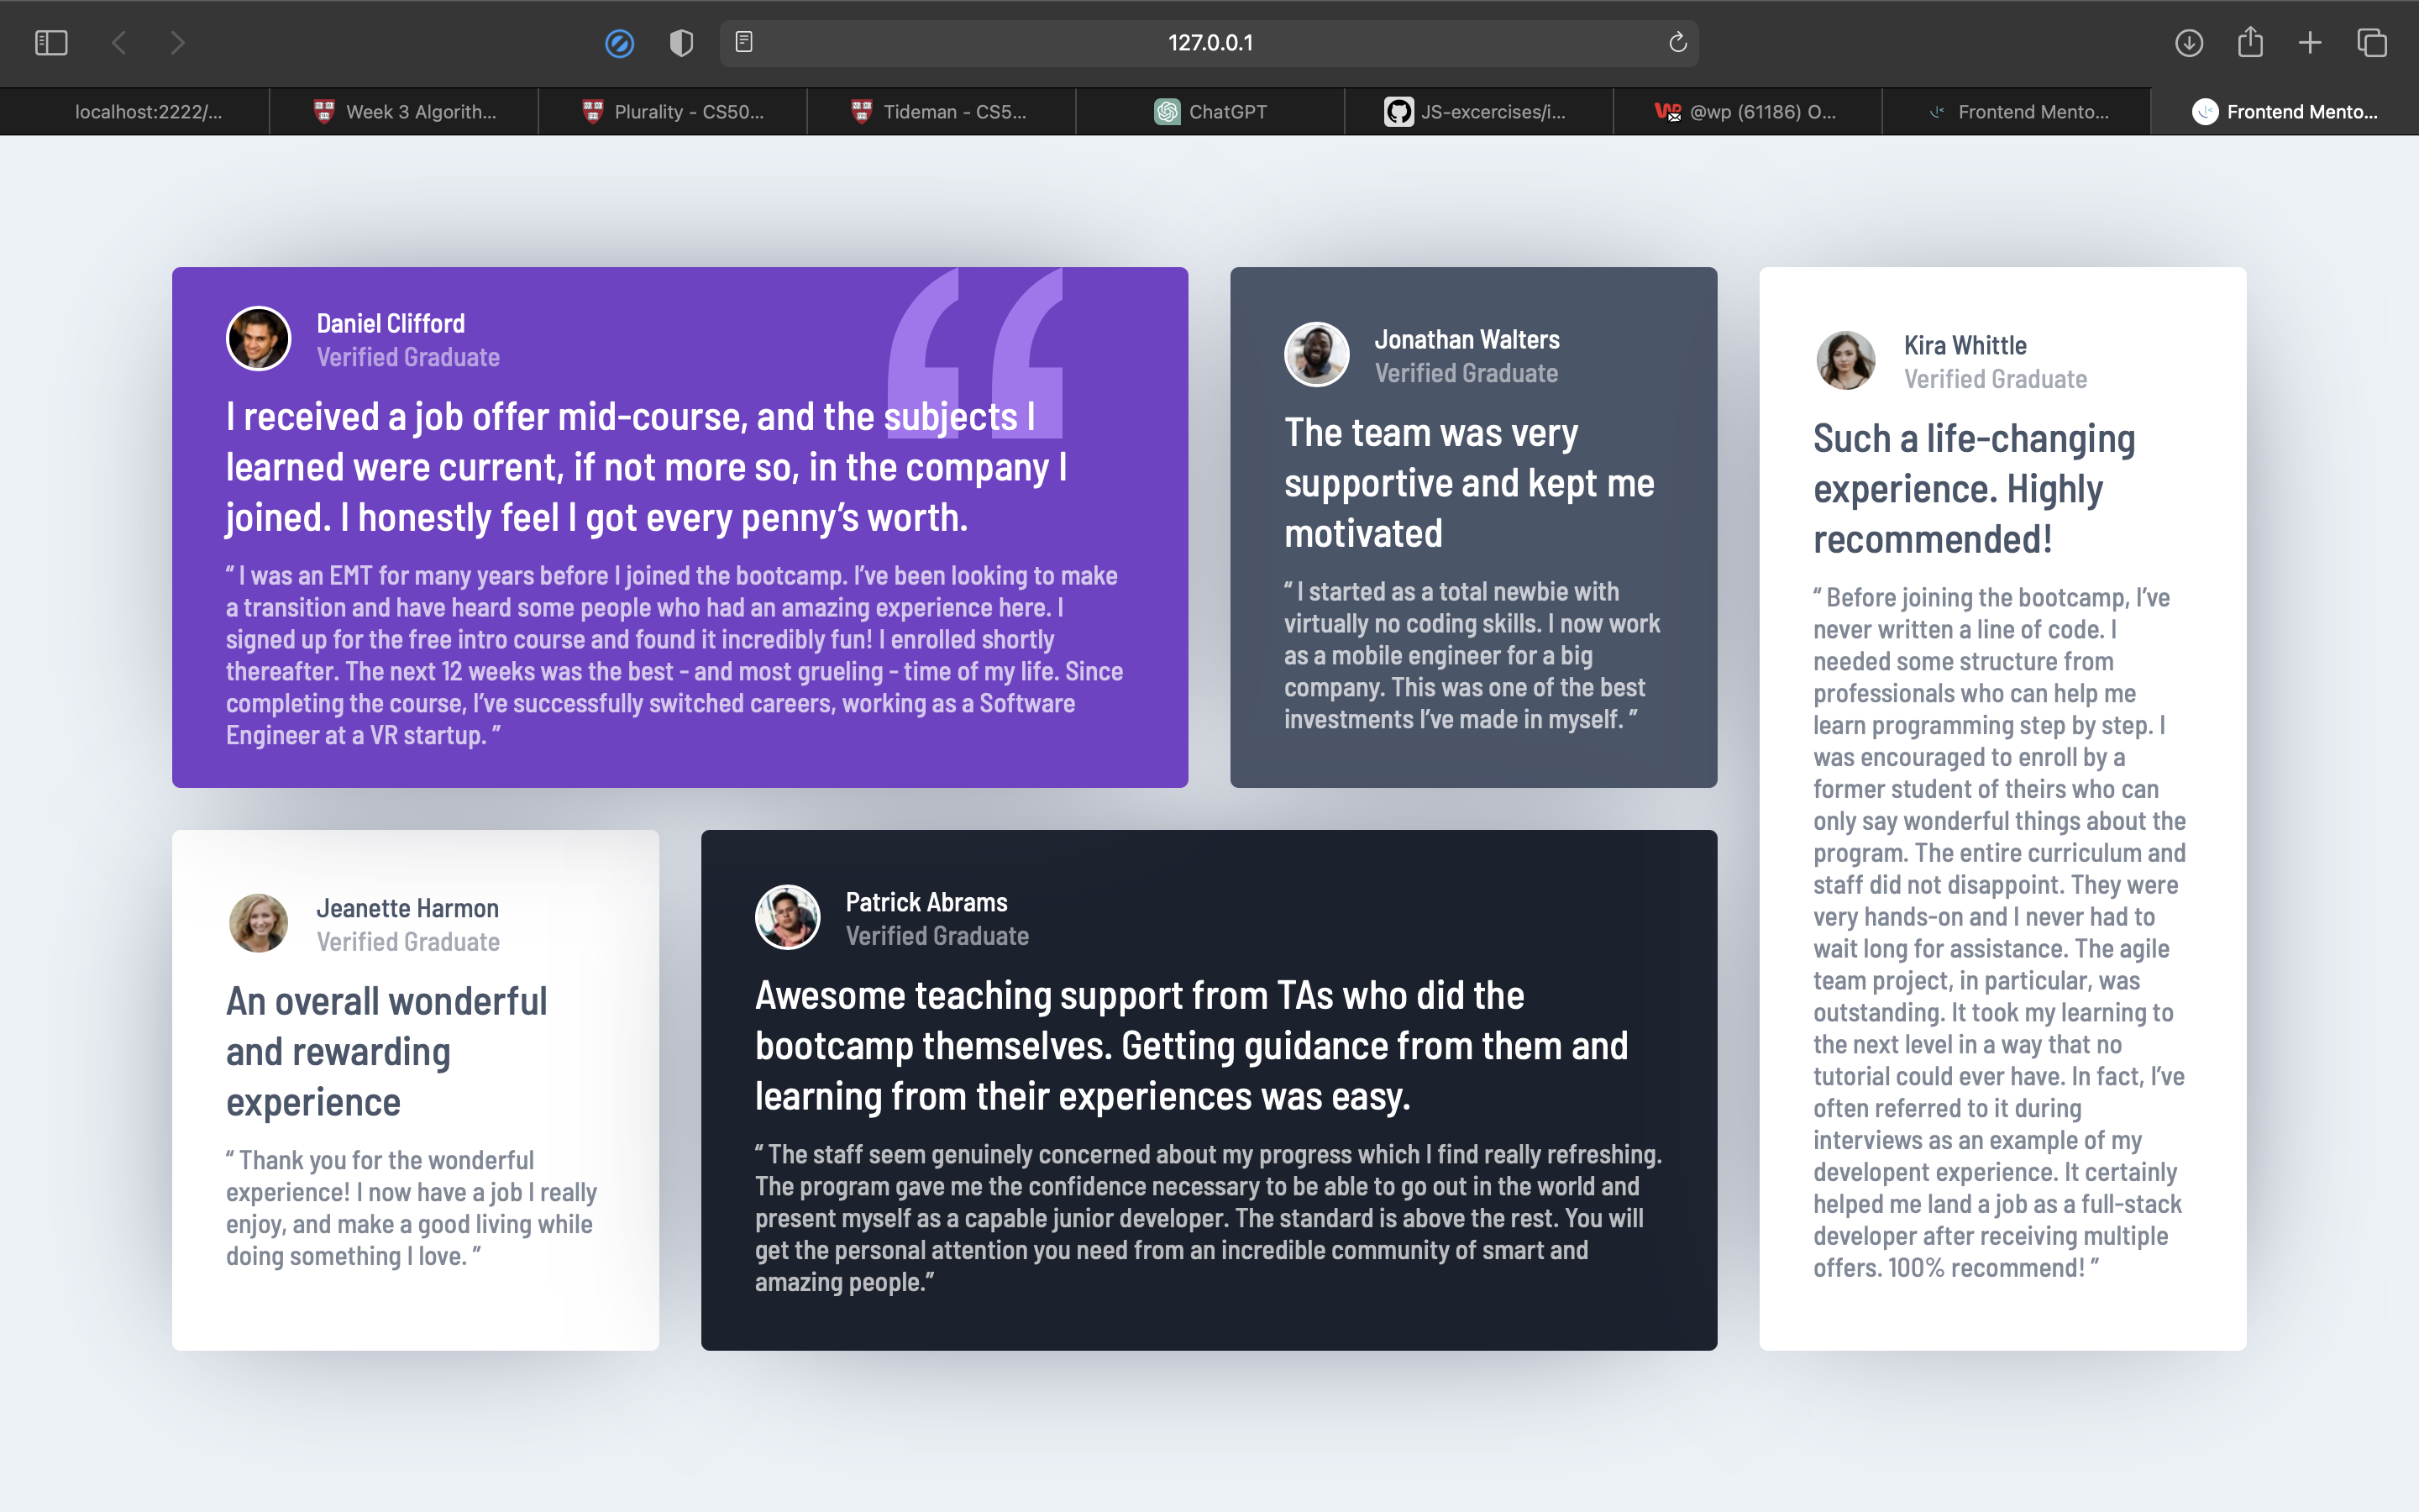Viewport: 2419px width, 1512px height.
Task: Switch to the Plurality CS50 tab
Action: point(673,112)
